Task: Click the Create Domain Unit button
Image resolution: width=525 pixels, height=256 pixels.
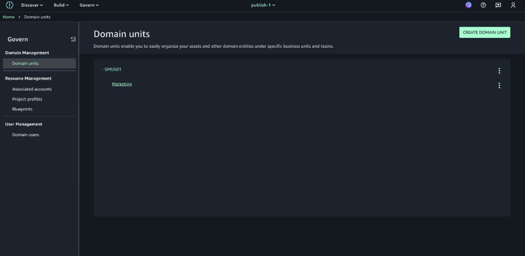Action: (x=484, y=32)
